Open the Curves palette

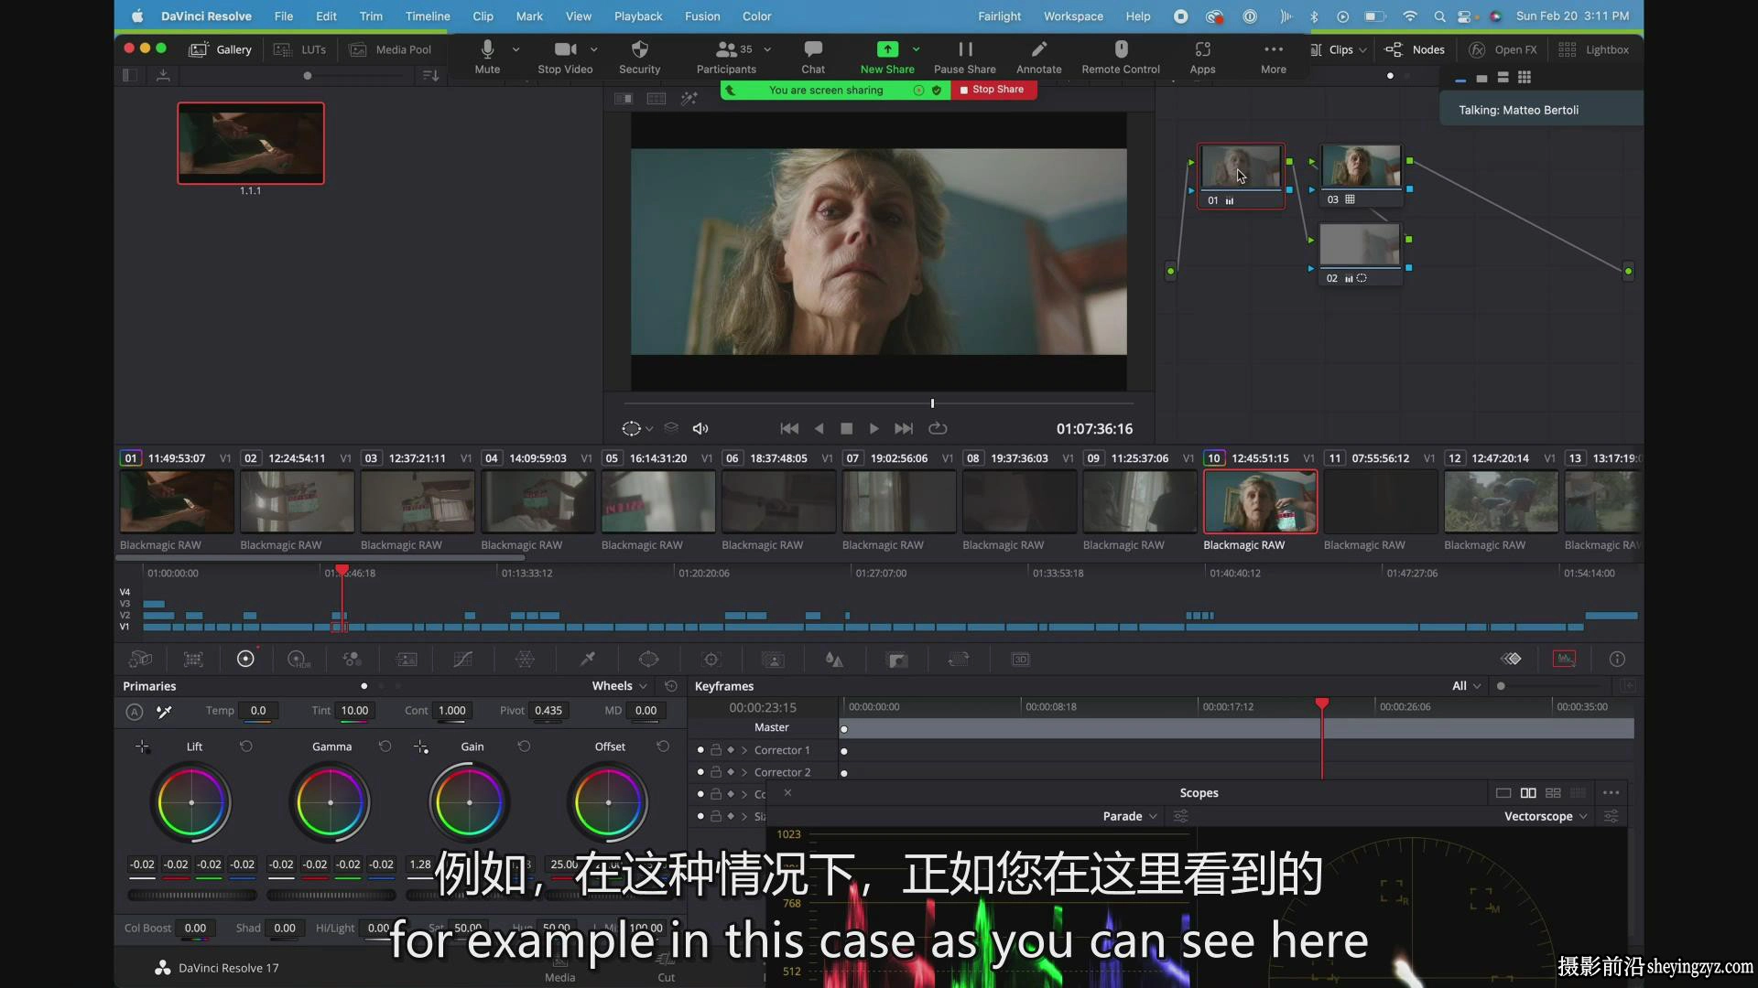click(463, 659)
